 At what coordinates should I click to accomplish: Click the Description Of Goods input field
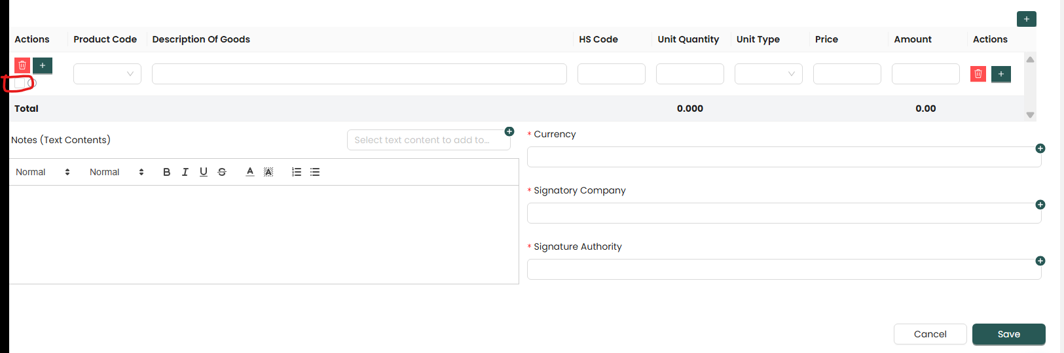(x=359, y=74)
